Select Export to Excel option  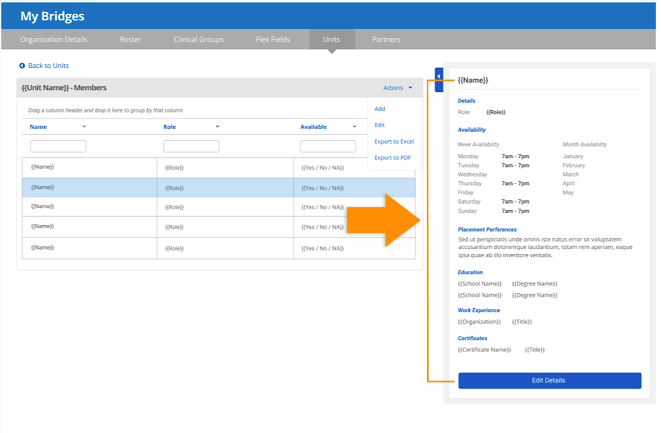pyautogui.click(x=394, y=141)
